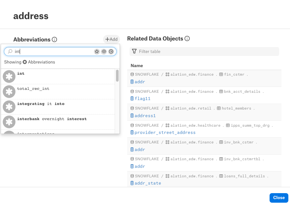Toggle the eye watched filter in search box
The image size is (290, 204).
click(x=104, y=52)
